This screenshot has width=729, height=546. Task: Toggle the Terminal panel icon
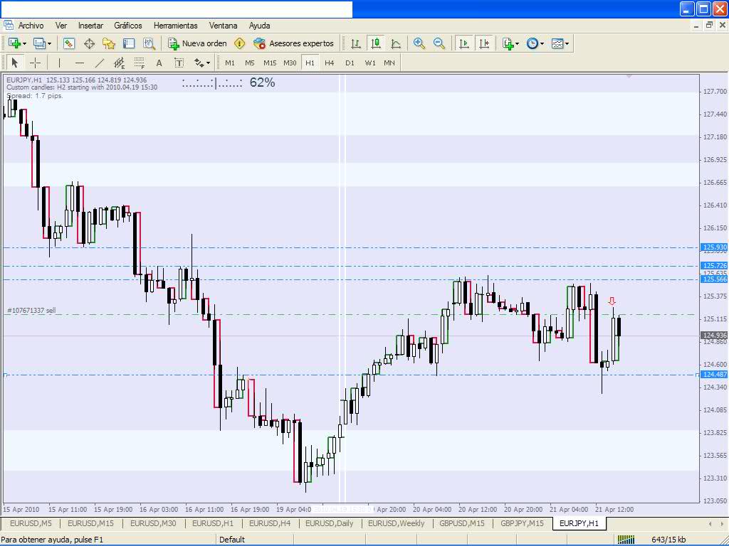point(129,43)
